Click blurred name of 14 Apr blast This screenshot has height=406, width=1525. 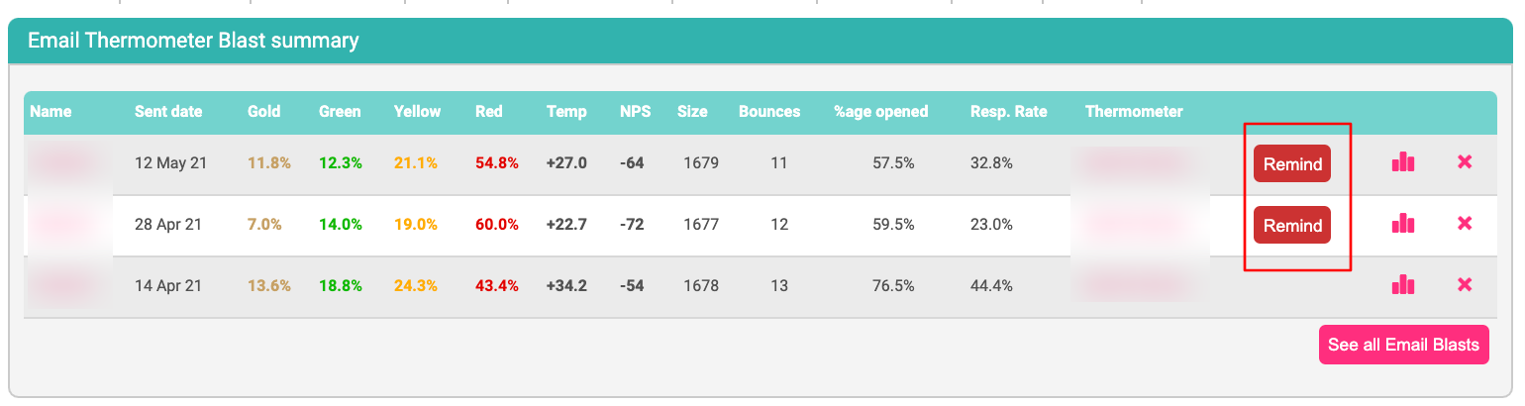[x=65, y=285]
